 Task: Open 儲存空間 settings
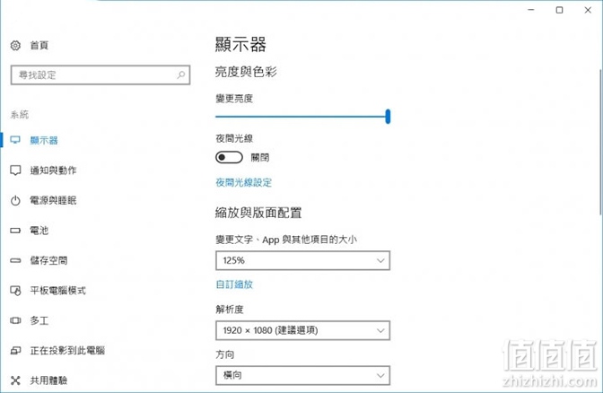click(x=48, y=260)
